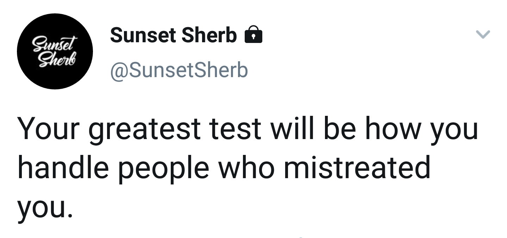507x238 pixels.
Task: Open the Sunset Sherb profile avatar
Action: coord(55,51)
